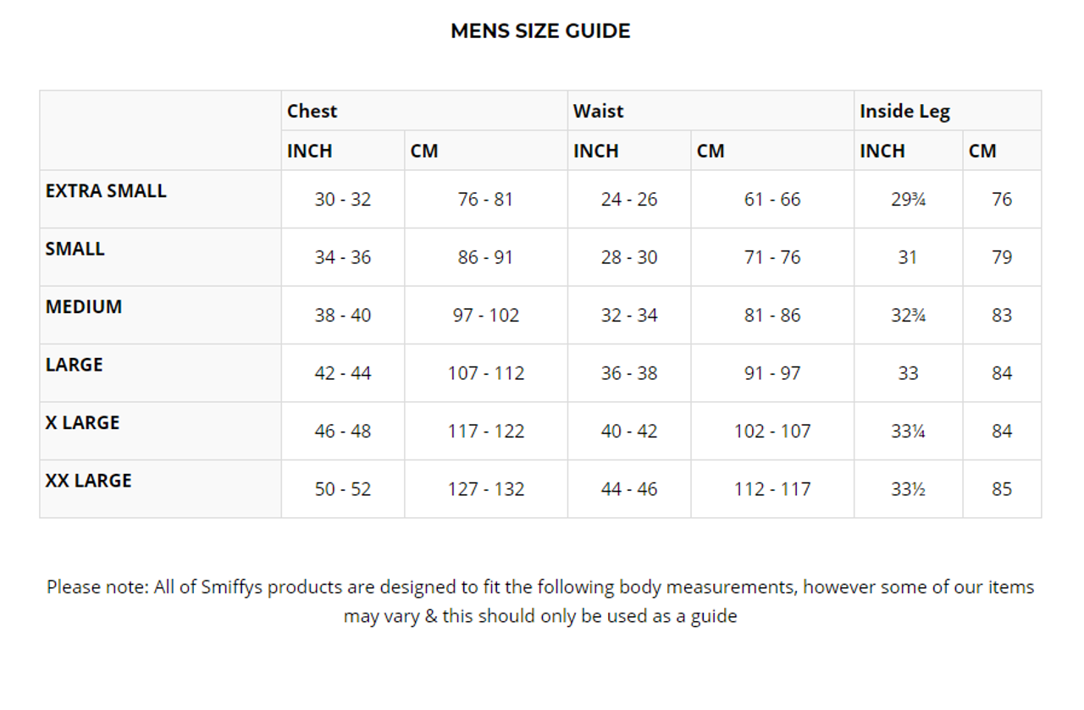Click the CM subheader under Inside Leg

point(982,151)
